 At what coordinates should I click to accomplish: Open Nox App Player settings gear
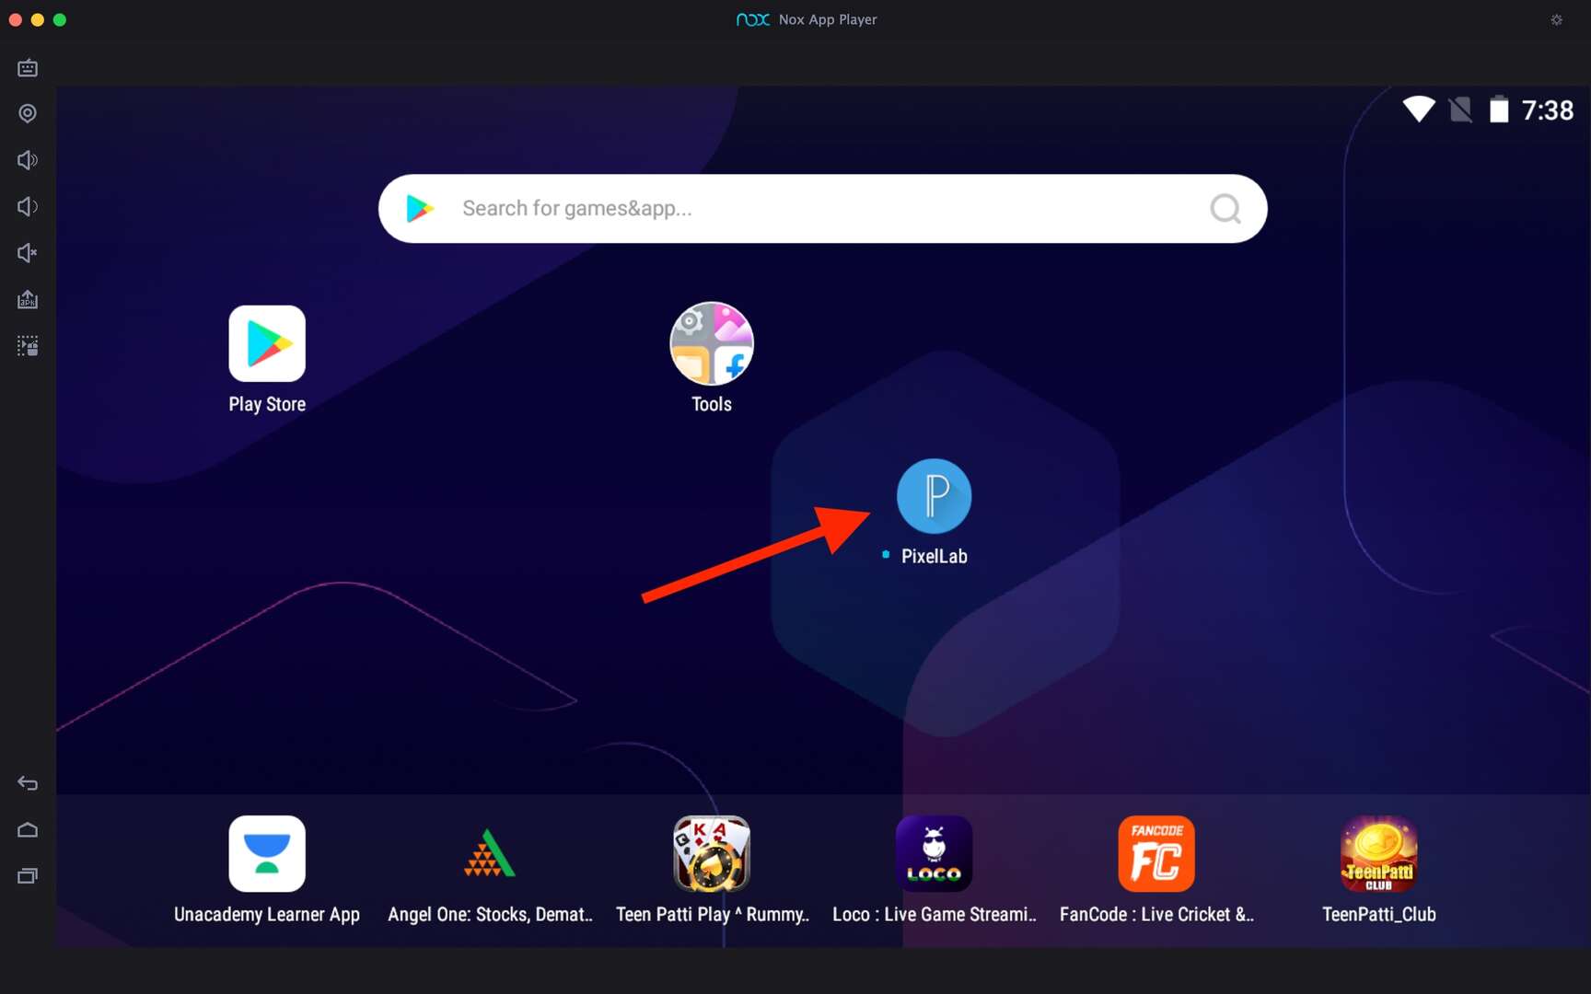point(1556,18)
